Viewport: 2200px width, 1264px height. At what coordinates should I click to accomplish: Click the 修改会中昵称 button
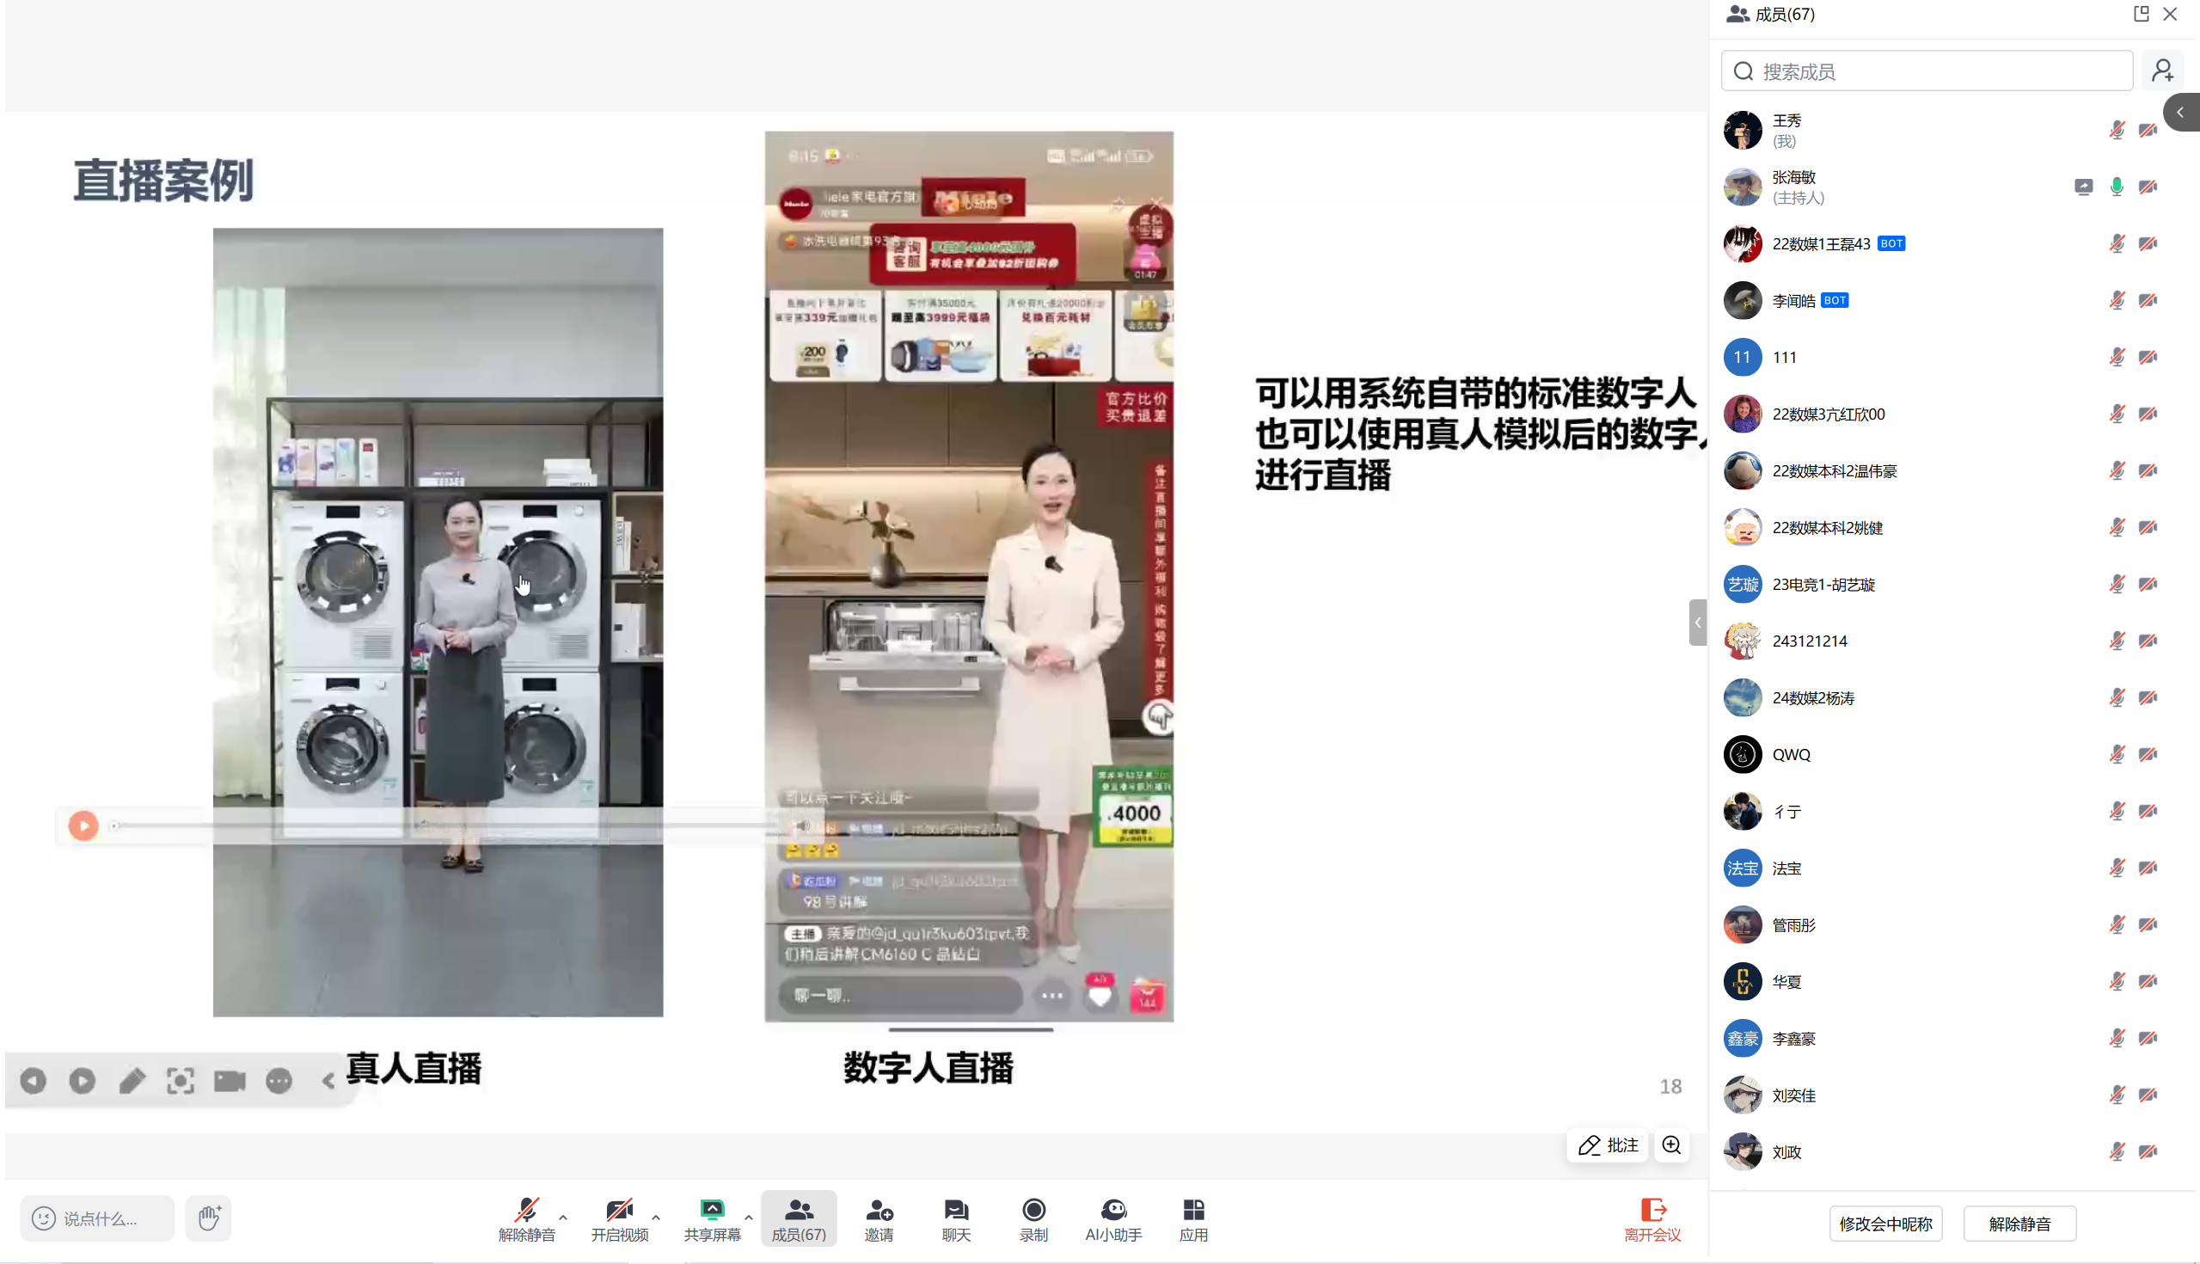tap(1885, 1224)
